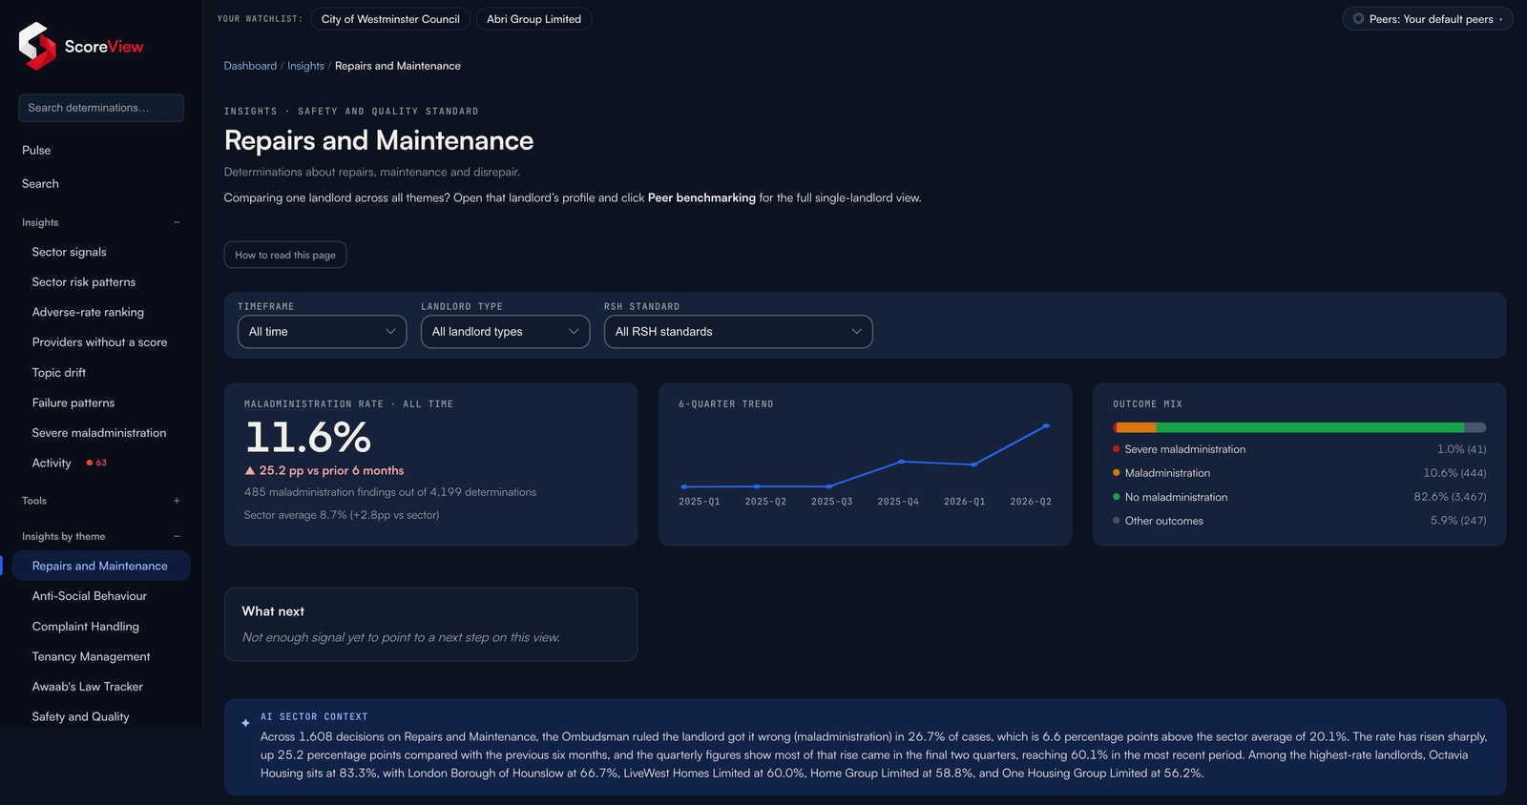The height and width of the screenshot is (805, 1527).
Task: Open City of Westminster Council watchlist chip
Action: (390, 19)
